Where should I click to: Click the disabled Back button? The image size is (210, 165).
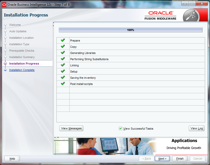pyautogui.click(x=147, y=159)
